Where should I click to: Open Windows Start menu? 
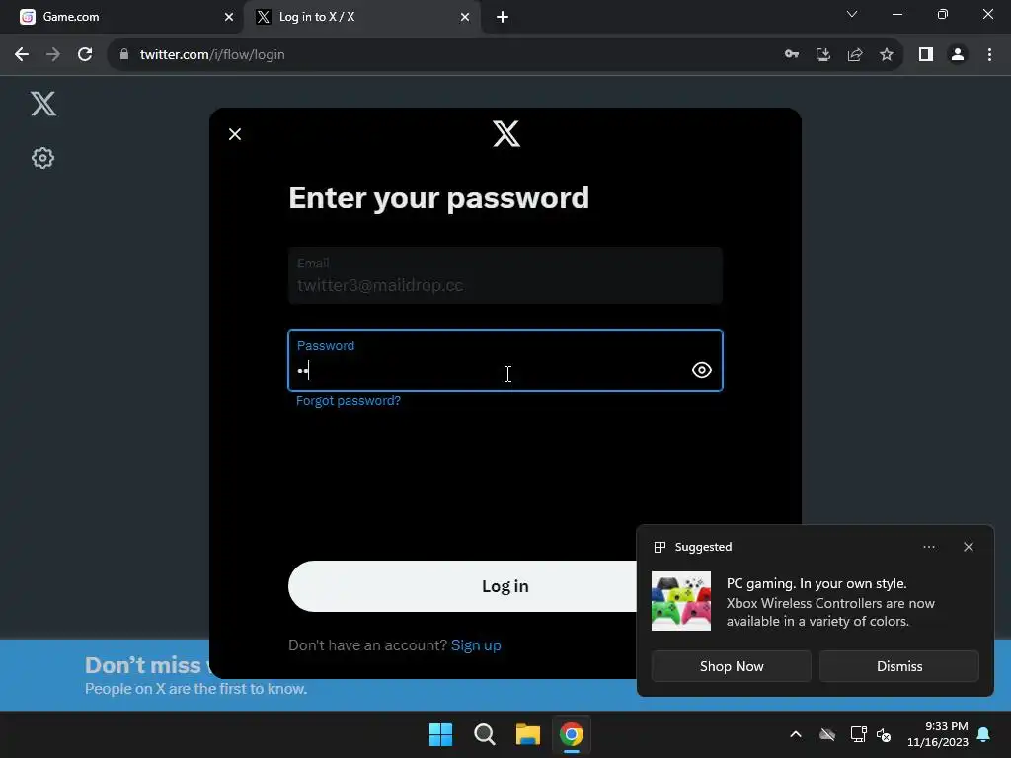[x=441, y=734]
